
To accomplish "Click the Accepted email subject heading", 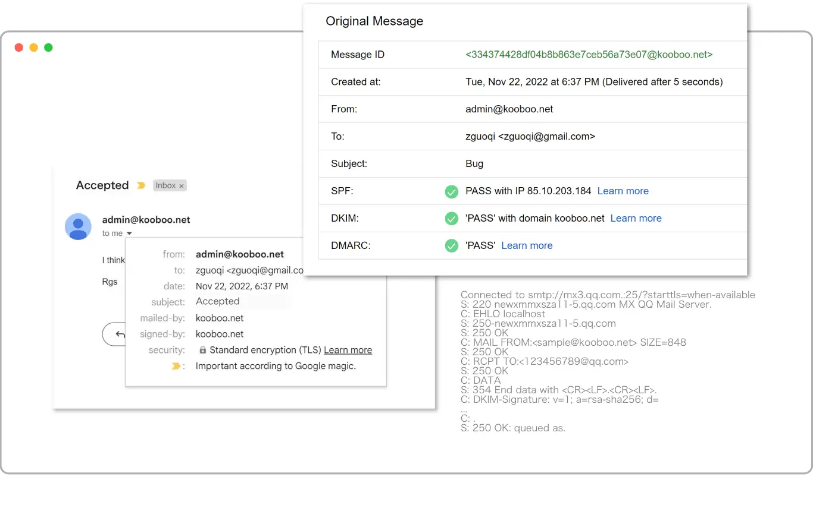I will [102, 185].
